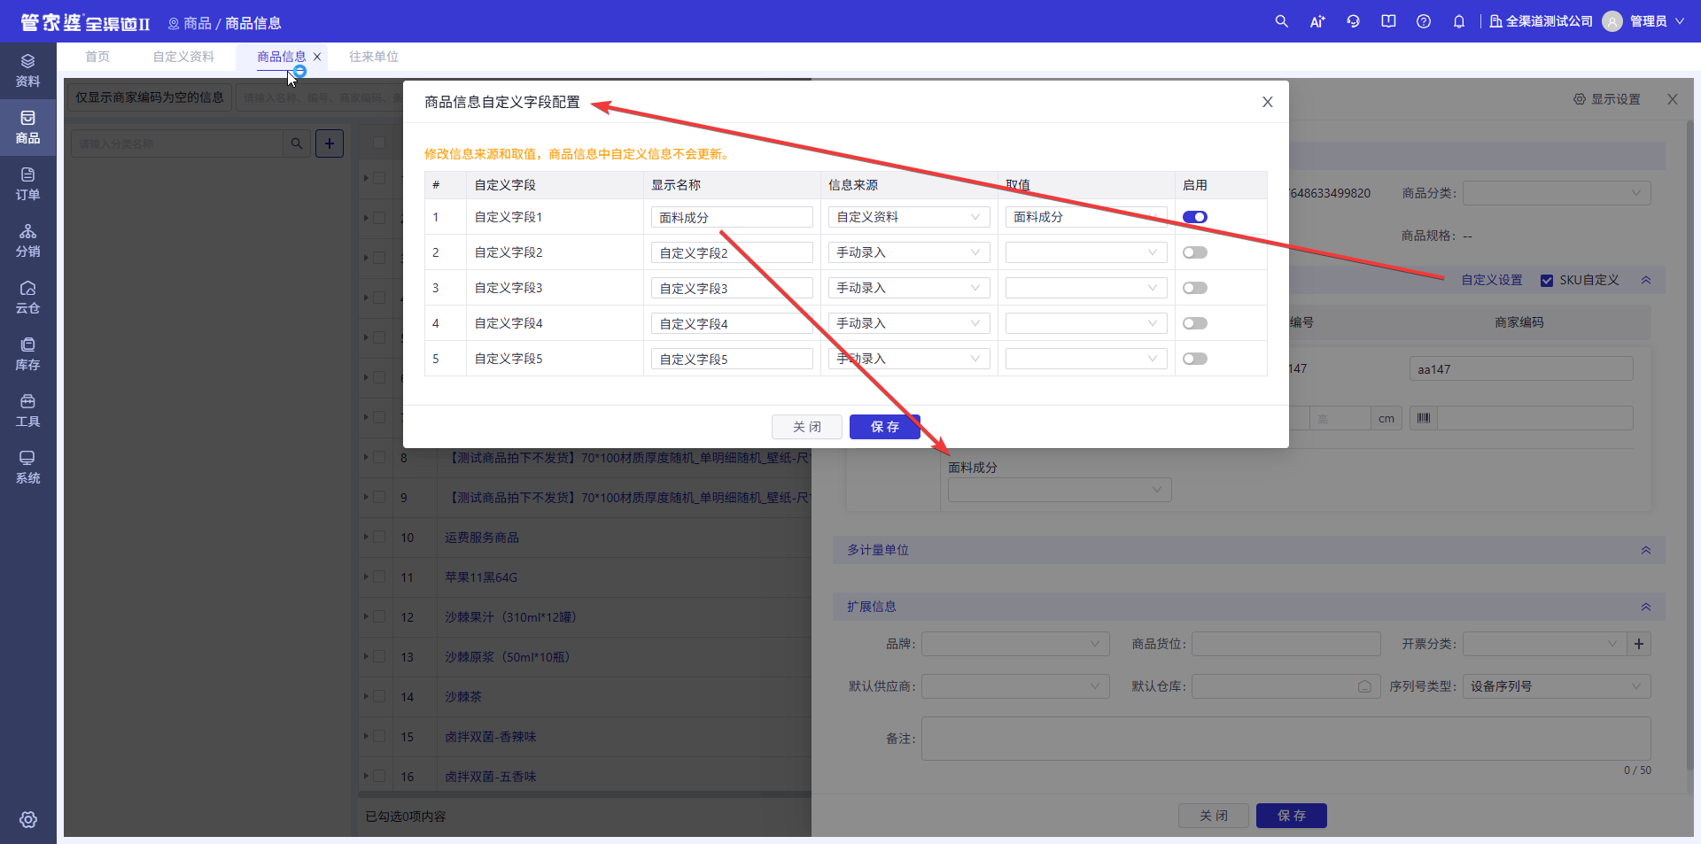
Task: Add invoice category with plus button
Action: tap(1639, 644)
